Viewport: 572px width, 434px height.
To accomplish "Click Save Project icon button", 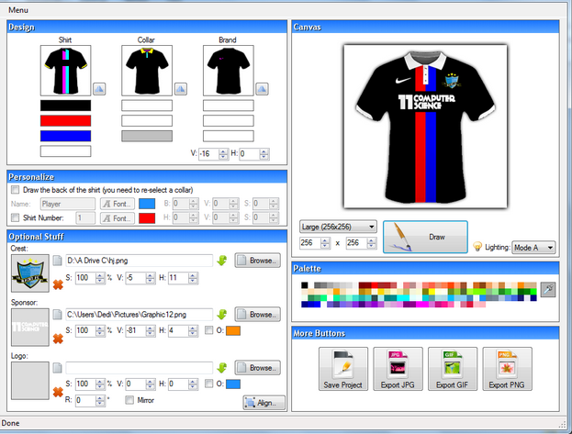I will pos(343,369).
